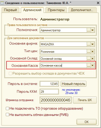Clear the Полномочия field with X icon
The height and width of the screenshot is (128, 101).
(92, 30)
